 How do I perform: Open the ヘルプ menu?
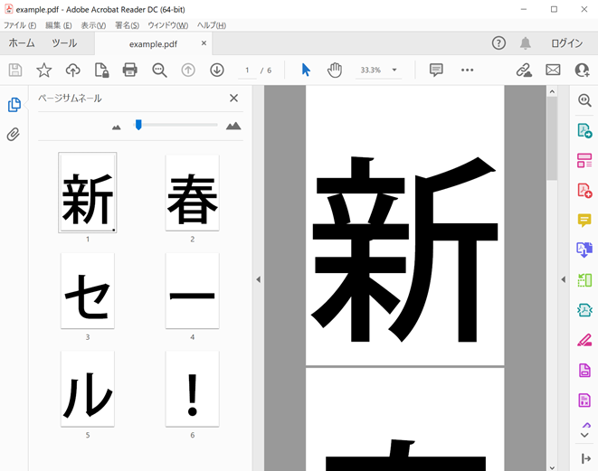click(x=212, y=25)
